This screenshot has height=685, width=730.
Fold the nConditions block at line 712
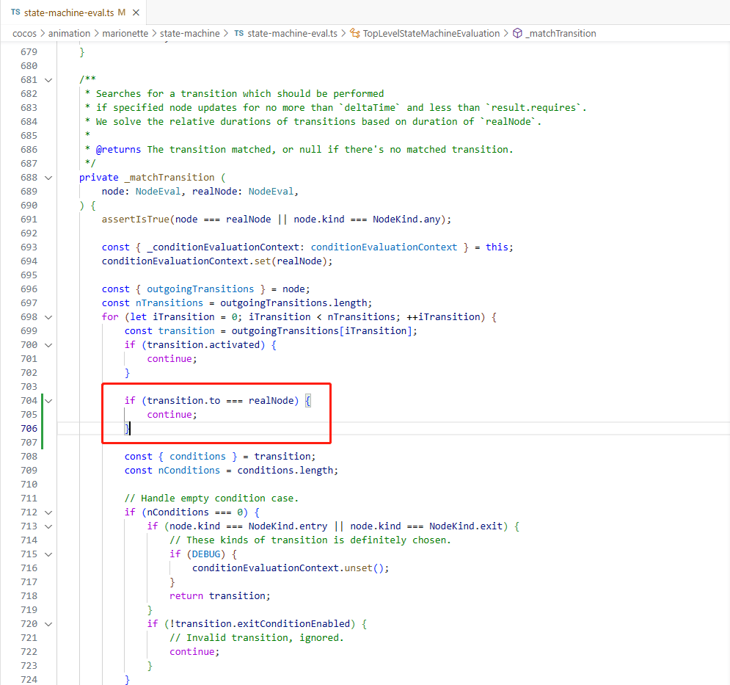pyautogui.click(x=48, y=512)
